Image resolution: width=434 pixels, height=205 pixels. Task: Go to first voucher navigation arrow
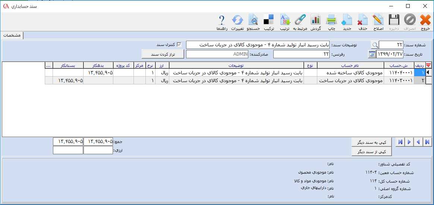point(427,142)
